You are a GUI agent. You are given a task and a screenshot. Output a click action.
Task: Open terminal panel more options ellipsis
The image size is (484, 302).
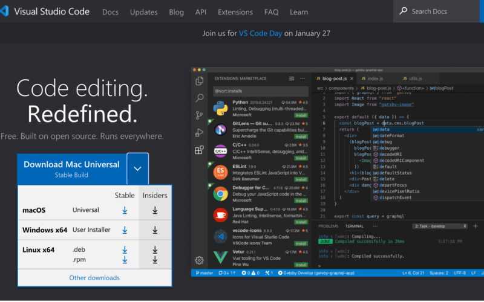tap(375, 226)
